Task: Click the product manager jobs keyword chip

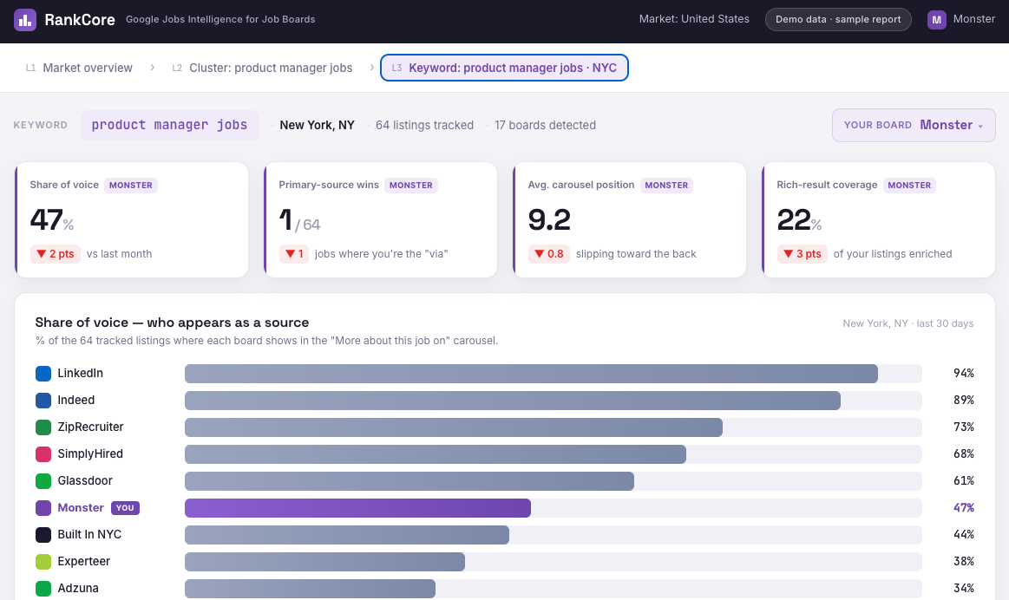Action: click(170, 126)
